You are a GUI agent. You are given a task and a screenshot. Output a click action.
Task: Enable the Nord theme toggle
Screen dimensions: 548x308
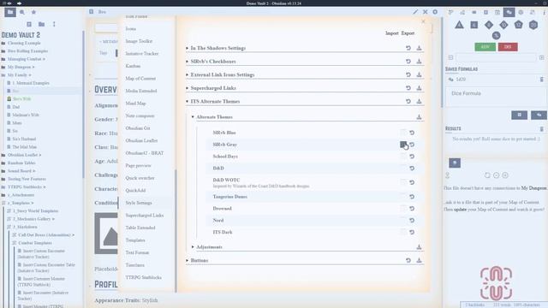pos(403,221)
